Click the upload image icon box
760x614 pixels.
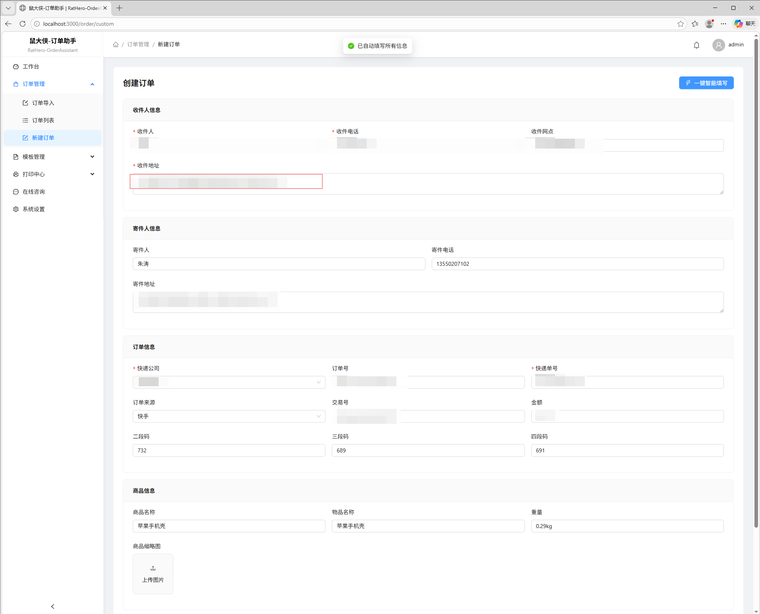point(153,574)
